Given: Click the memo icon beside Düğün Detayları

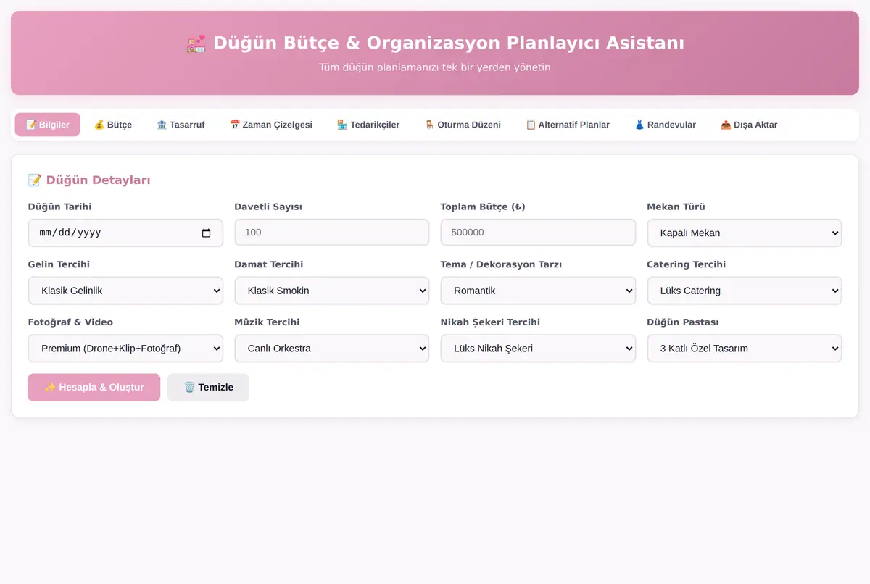Looking at the screenshot, I should 35,180.
